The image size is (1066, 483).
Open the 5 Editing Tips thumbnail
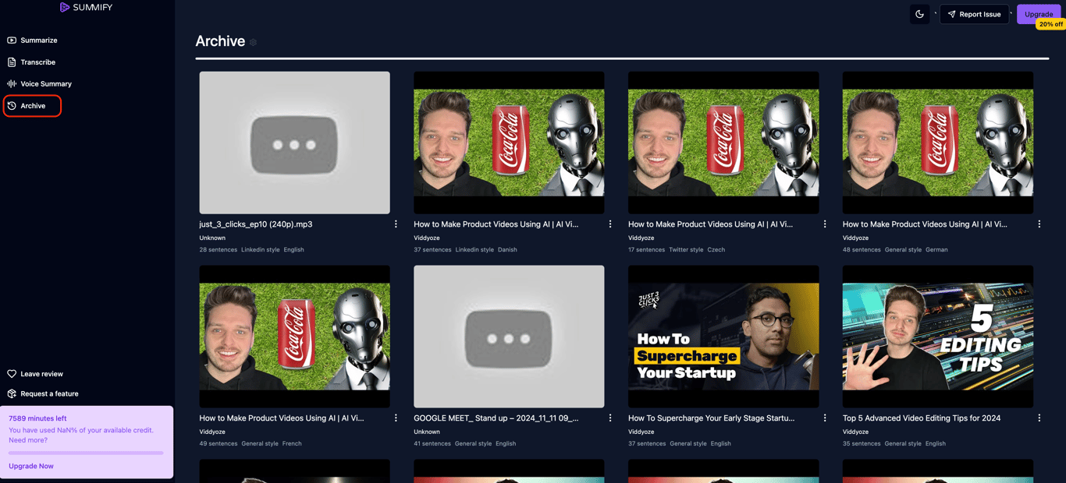938,337
